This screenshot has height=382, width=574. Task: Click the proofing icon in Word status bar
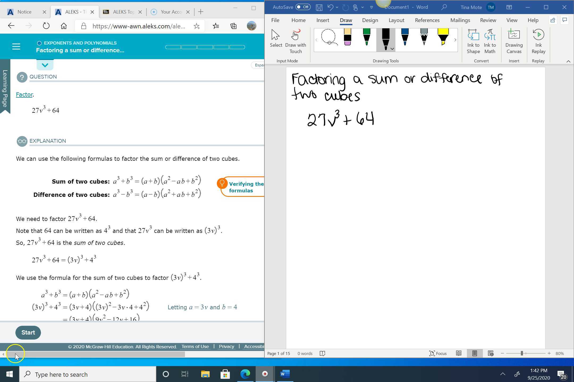click(322, 353)
